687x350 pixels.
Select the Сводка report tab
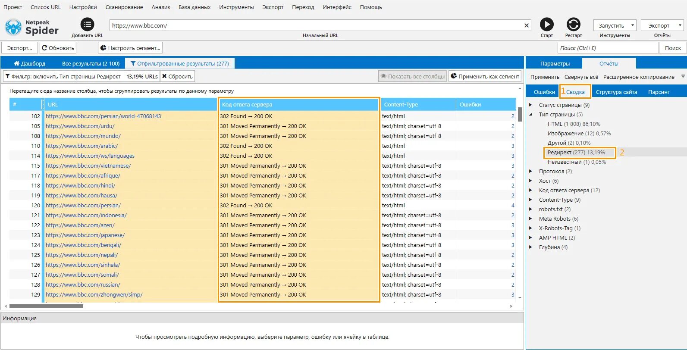pos(575,92)
